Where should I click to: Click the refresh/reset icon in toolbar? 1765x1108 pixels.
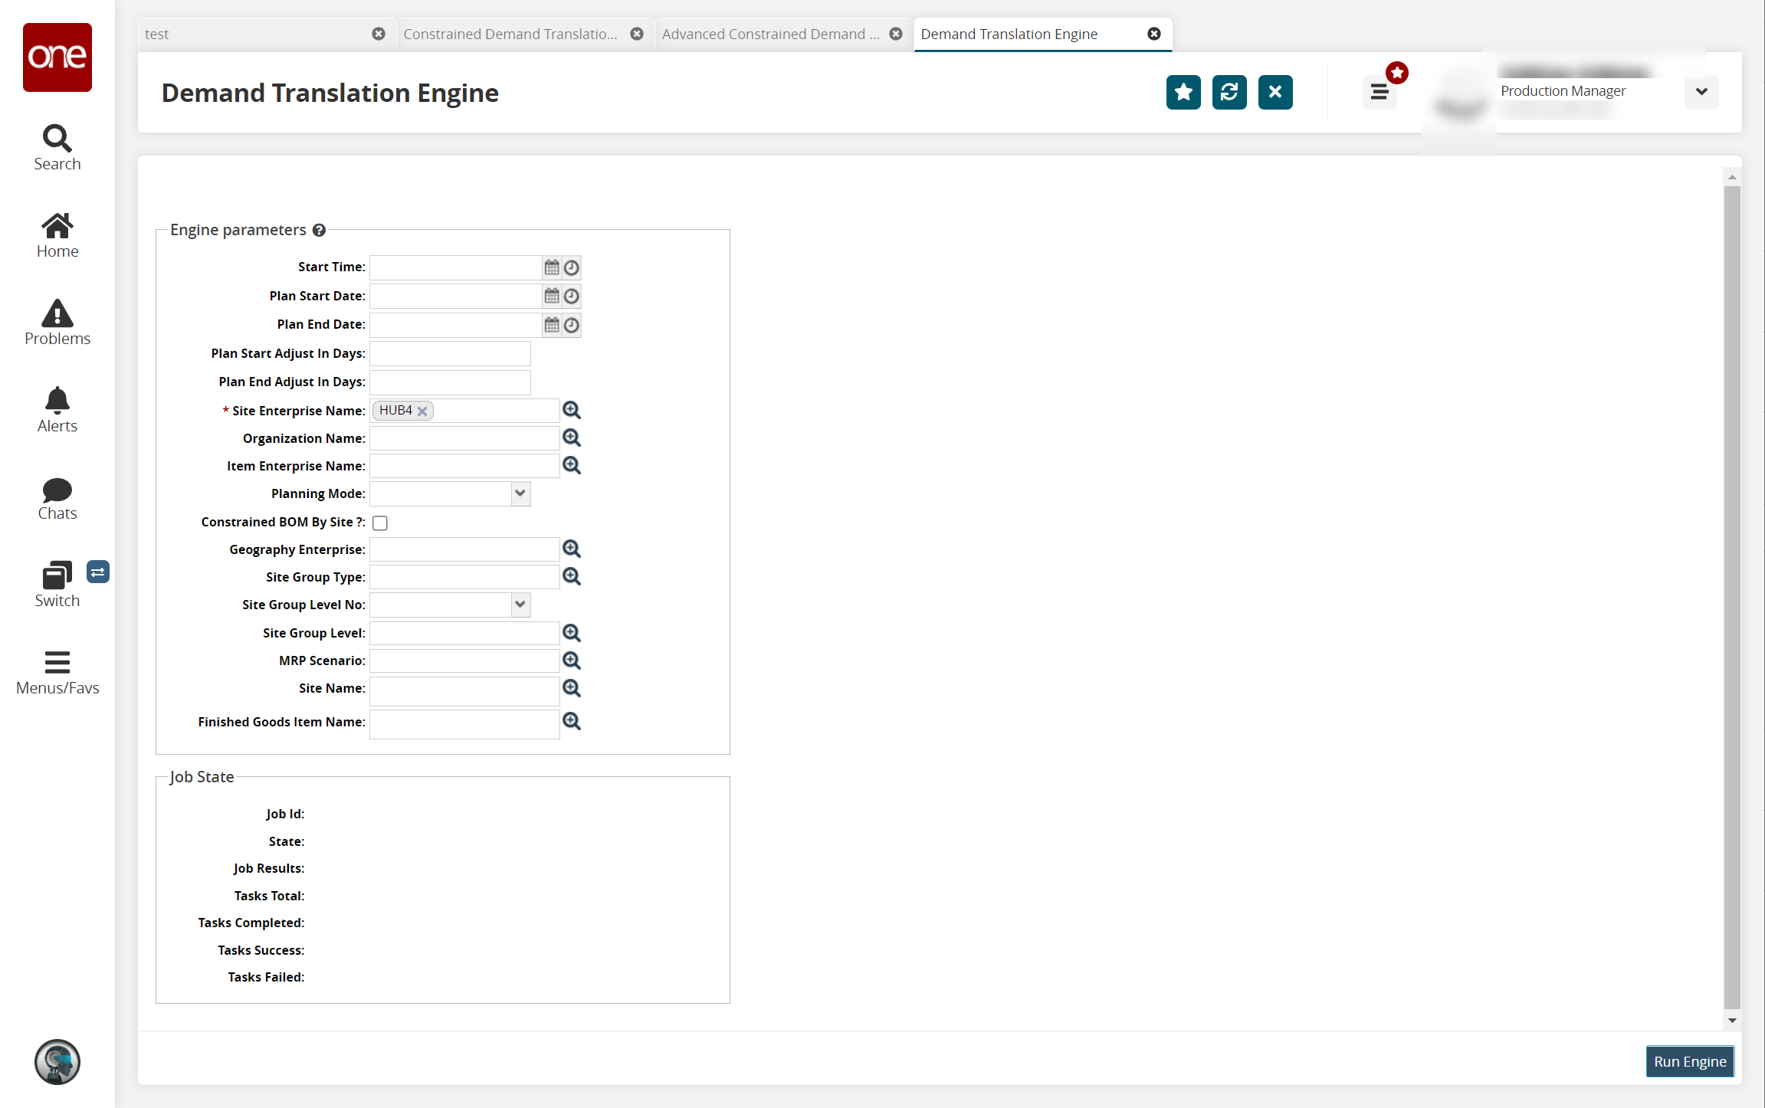pyautogui.click(x=1228, y=92)
